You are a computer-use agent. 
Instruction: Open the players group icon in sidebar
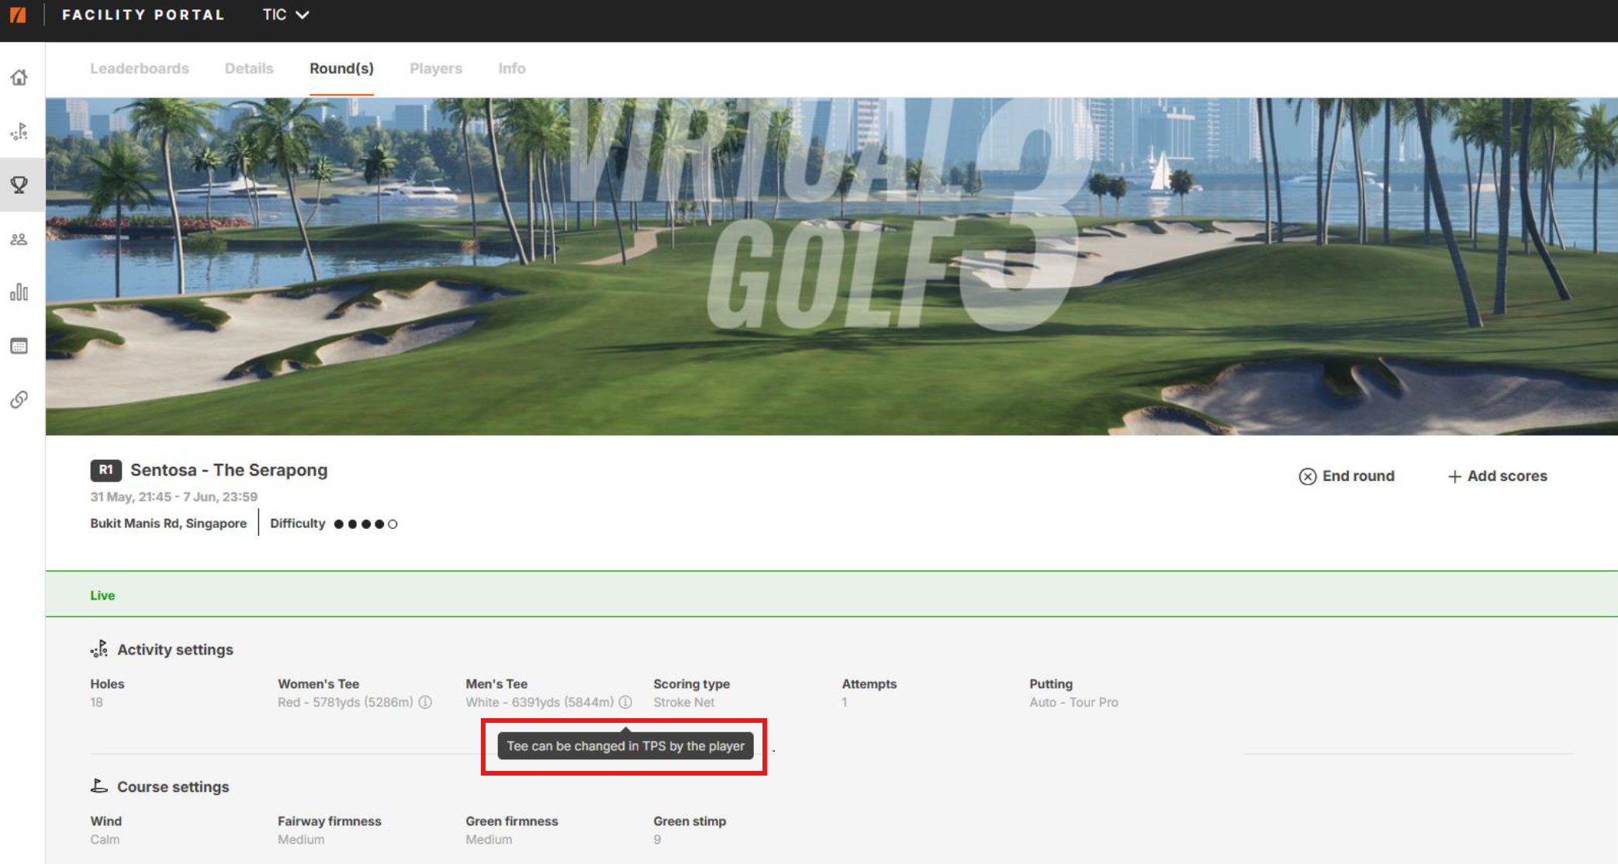19,239
